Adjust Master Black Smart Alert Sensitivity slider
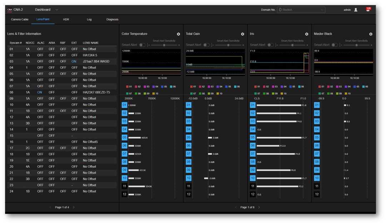The image size is (386, 224). [x=356, y=45]
